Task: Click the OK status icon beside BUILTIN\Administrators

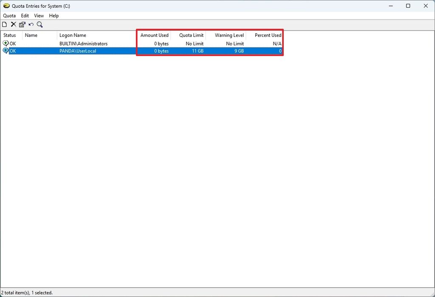Action: (6, 43)
